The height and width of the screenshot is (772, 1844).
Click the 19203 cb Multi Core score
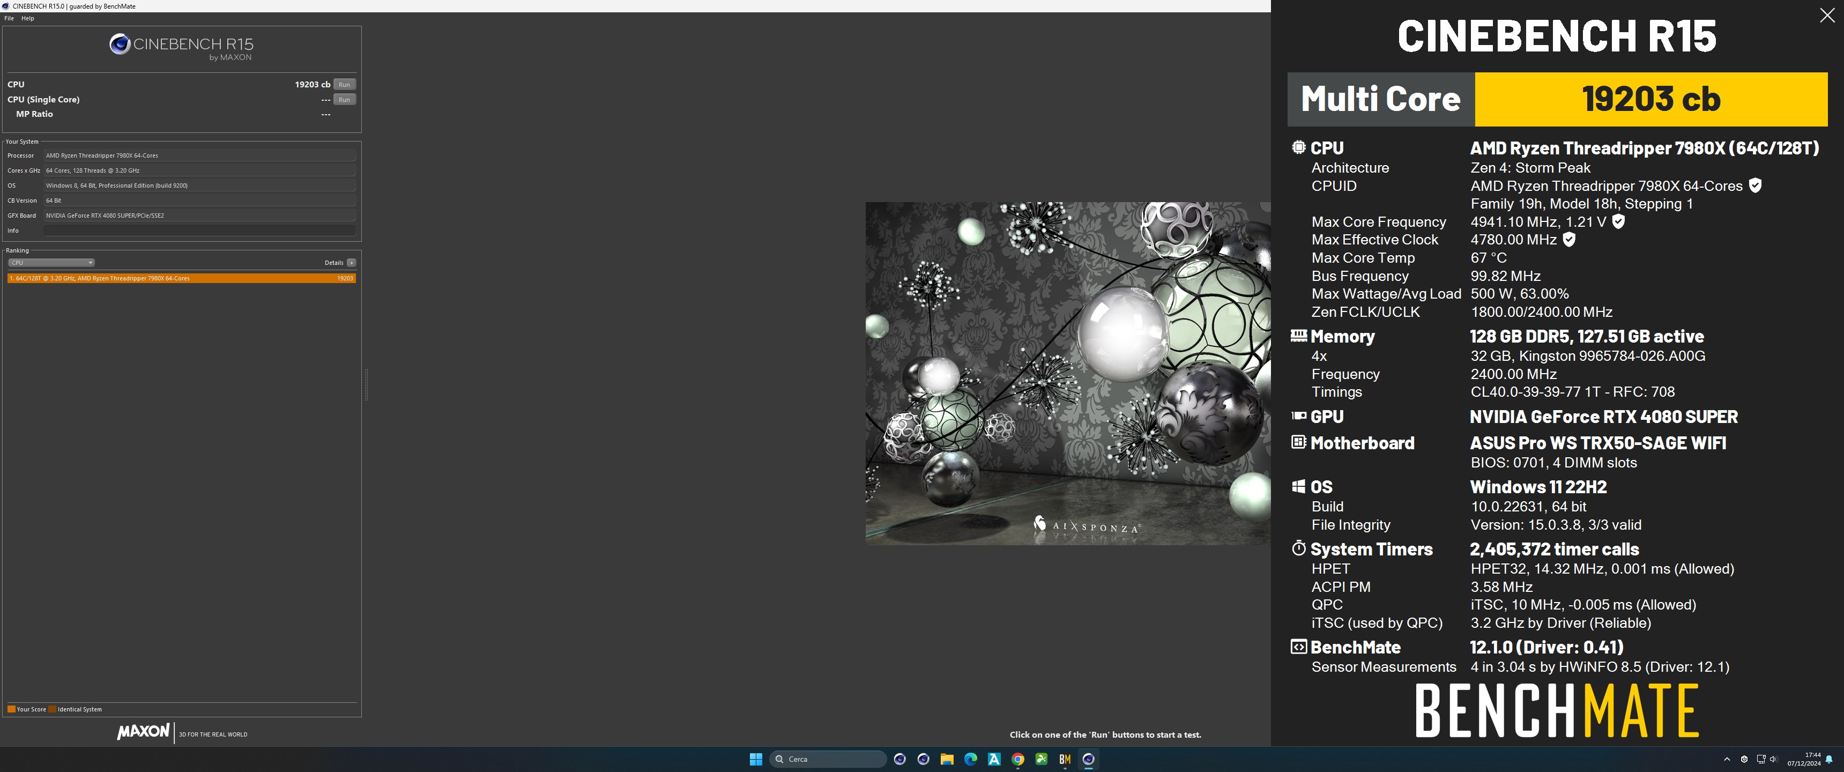(x=1650, y=99)
